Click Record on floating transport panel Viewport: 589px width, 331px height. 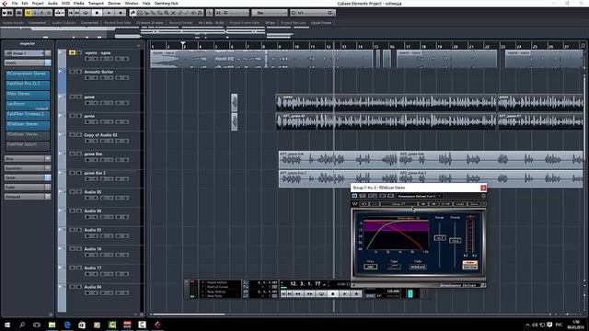coord(356,294)
